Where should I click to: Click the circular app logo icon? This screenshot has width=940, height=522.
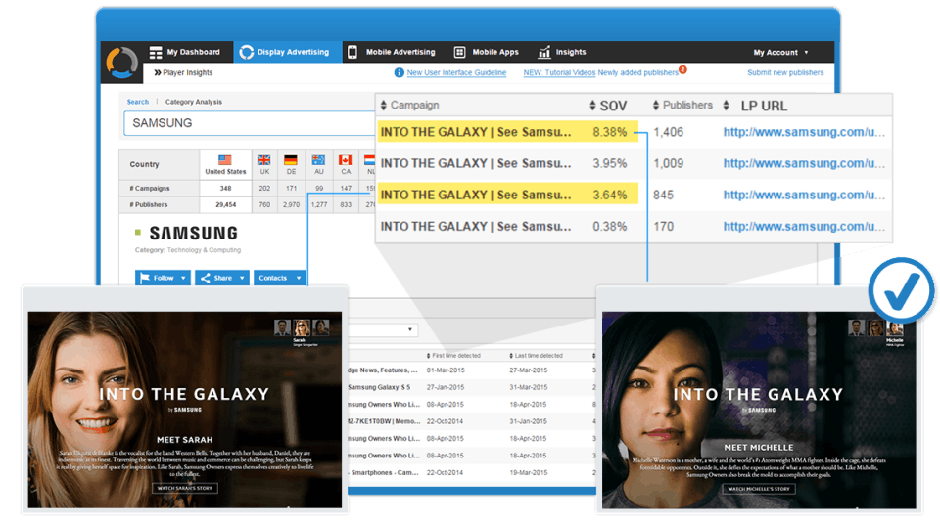click(121, 62)
